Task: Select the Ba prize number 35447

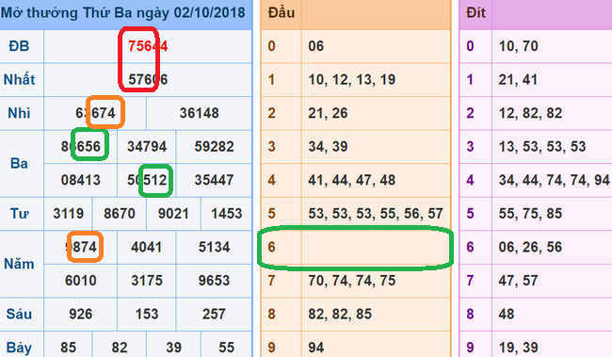Action: (x=215, y=181)
